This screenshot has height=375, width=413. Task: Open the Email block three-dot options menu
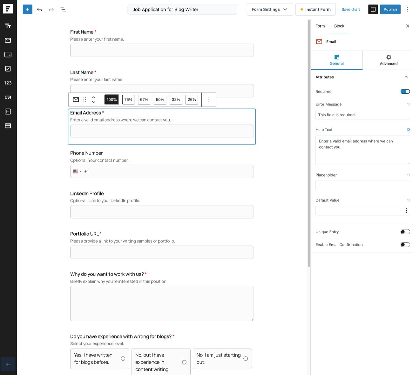pos(209,99)
